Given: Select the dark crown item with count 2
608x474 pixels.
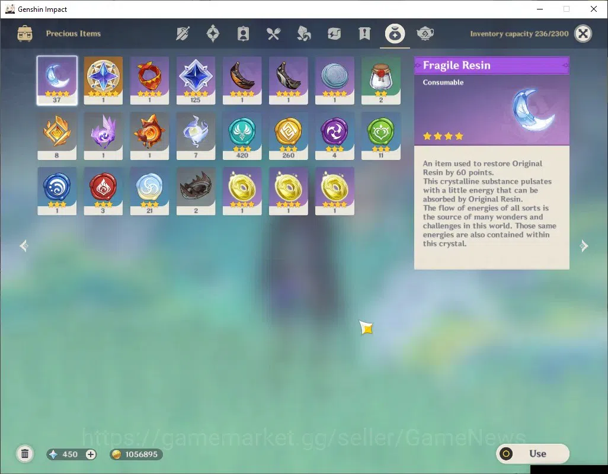Looking at the screenshot, I should pos(196,191).
